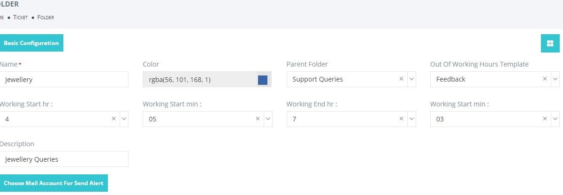
Task: Clear the Working Start hr value
Action: [x=114, y=119]
